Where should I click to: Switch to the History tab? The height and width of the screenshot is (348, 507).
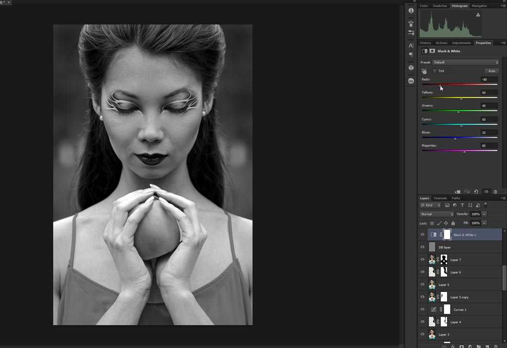pyautogui.click(x=425, y=43)
